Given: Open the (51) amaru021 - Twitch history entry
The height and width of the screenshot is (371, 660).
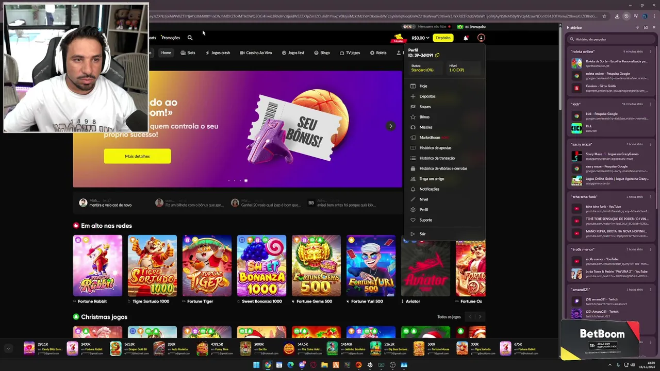Looking at the screenshot, I should (x=610, y=301).
